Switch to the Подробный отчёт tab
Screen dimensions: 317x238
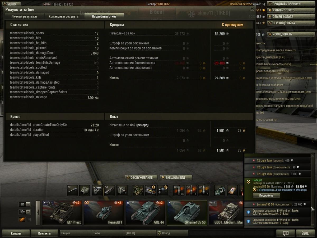click(x=104, y=16)
